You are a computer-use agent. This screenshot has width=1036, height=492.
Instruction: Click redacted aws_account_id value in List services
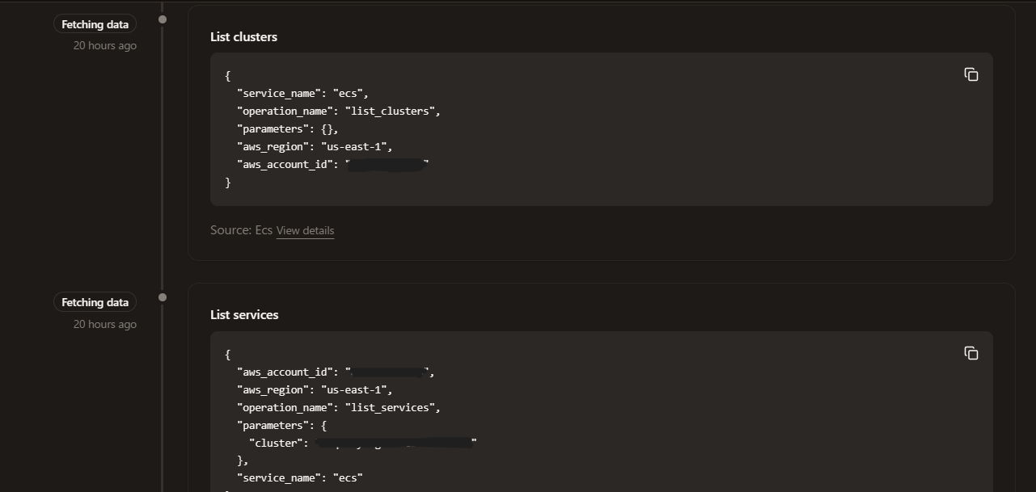click(x=390, y=372)
